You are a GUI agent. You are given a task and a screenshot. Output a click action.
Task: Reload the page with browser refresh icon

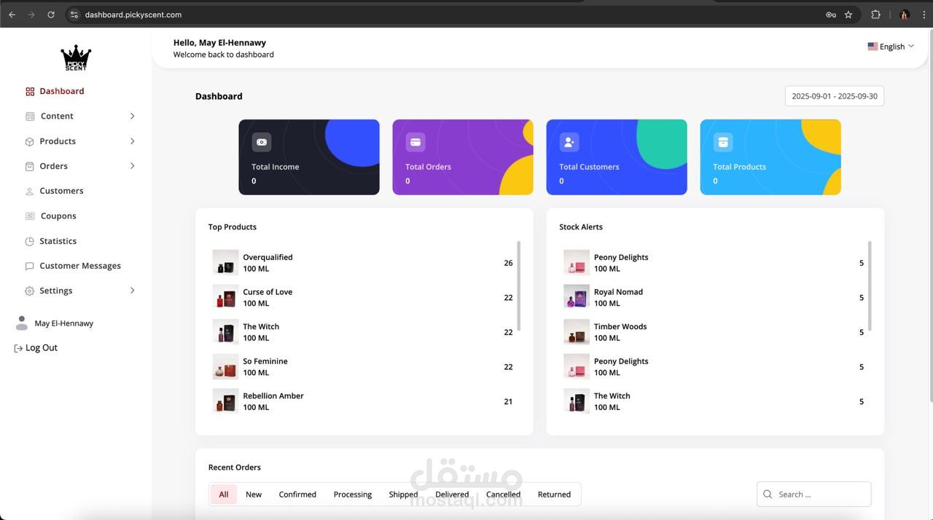(x=50, y=15)
